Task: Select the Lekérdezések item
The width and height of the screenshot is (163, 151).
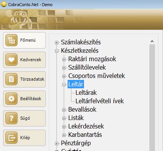Action: coord(86,126)
